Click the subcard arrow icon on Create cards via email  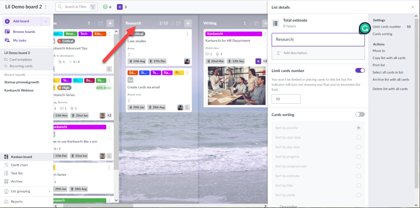[x=130, y=80]
